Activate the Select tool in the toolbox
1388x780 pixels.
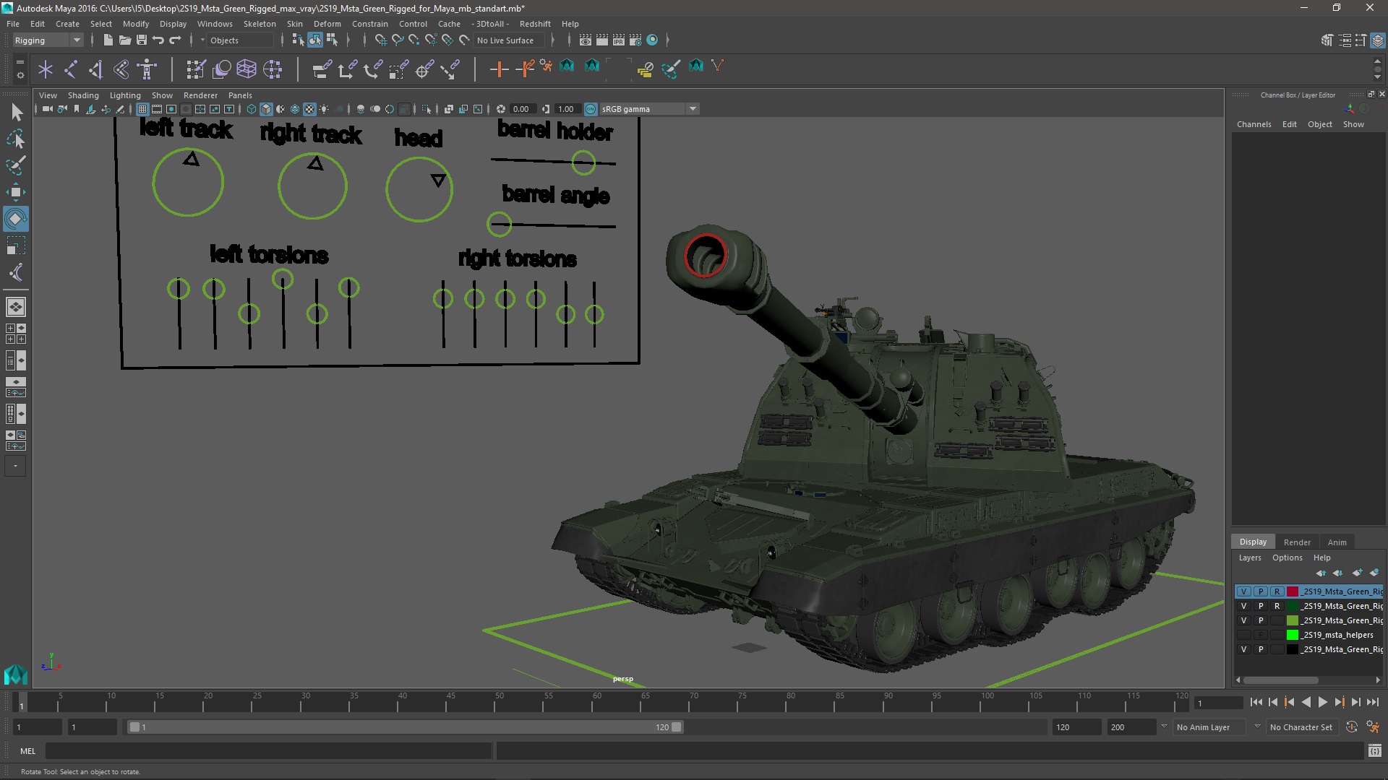pyautogui.click(x=16, y=112)
